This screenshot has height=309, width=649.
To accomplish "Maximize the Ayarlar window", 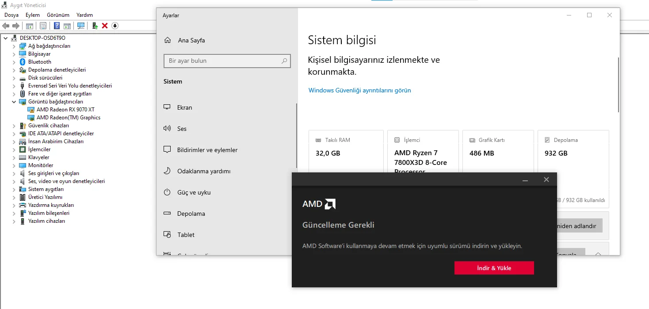I will (x=589, y=15).
